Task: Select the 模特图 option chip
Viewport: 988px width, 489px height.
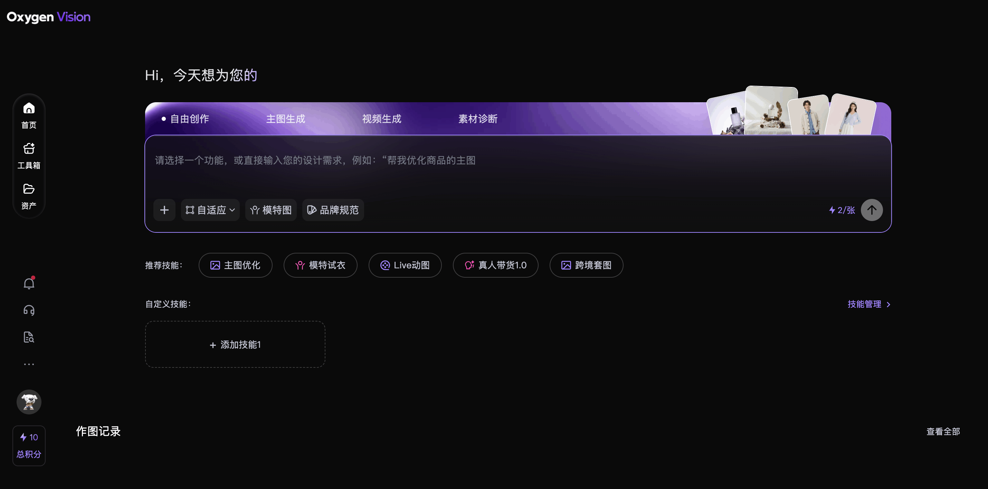Action: tap(271, 210)
